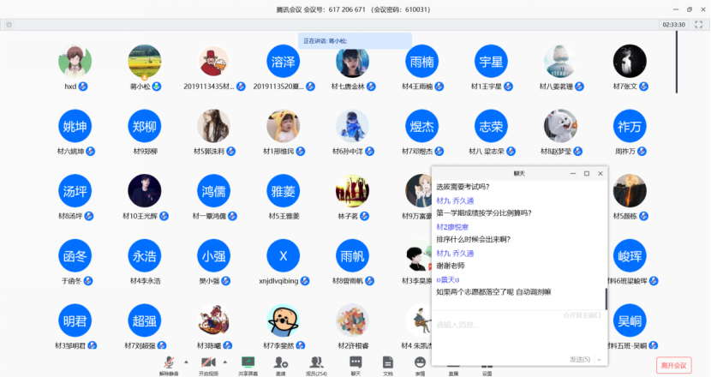
Task: Expand the arrow next to 解除静音
Action: click(187, 362)
